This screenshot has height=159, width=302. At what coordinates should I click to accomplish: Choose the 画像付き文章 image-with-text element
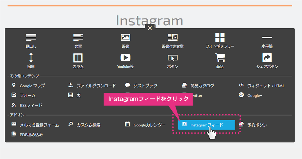(x=173, y=41)
